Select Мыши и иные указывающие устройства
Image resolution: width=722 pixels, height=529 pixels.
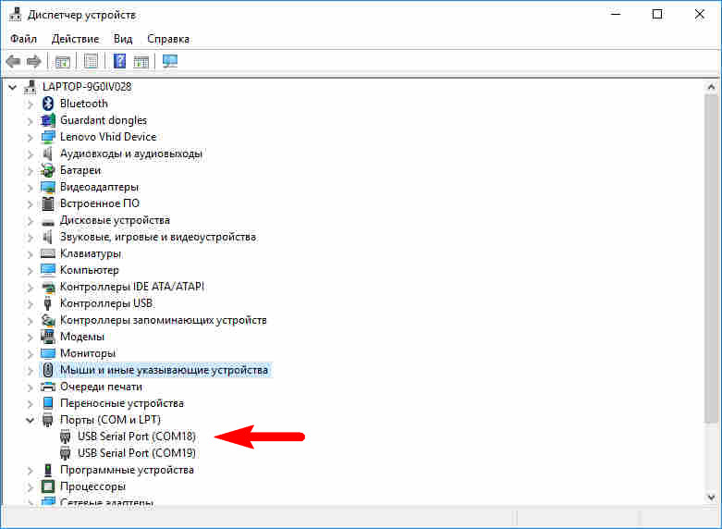164,370
